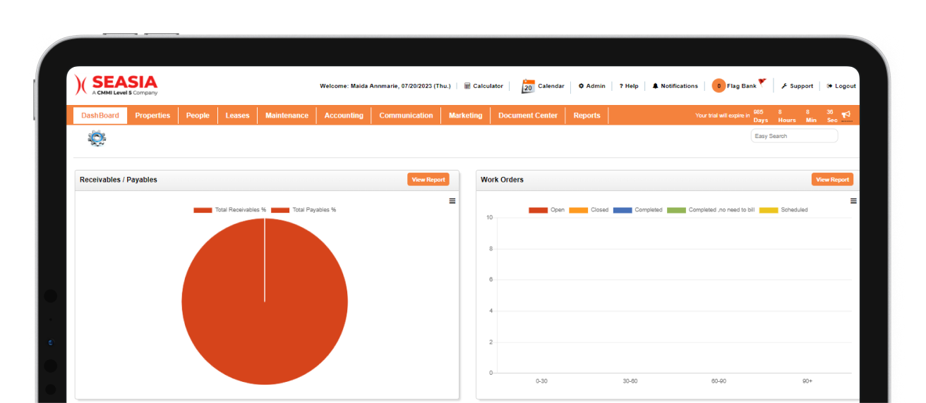Click the megaphone announcement icon
Image resolution: width=926 pixels, height=403 pixels.
point(846,115)
